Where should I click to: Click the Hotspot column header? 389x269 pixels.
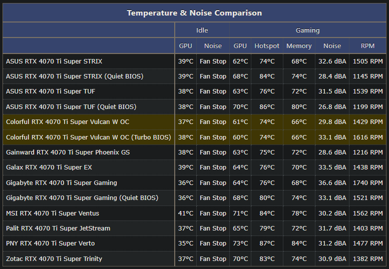(267, 46)
